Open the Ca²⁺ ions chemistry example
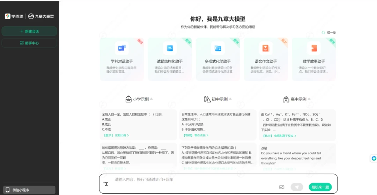This screenshot has width=377, height=195. [x=297, y=124]
